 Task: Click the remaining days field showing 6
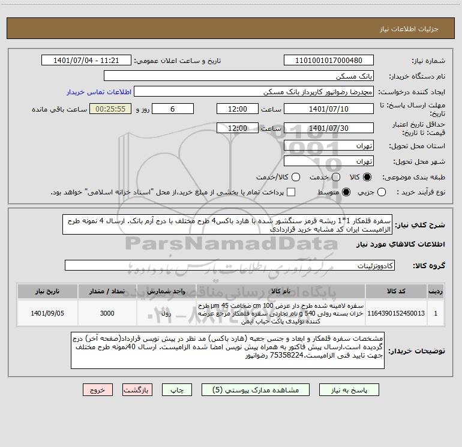[173, 109]
